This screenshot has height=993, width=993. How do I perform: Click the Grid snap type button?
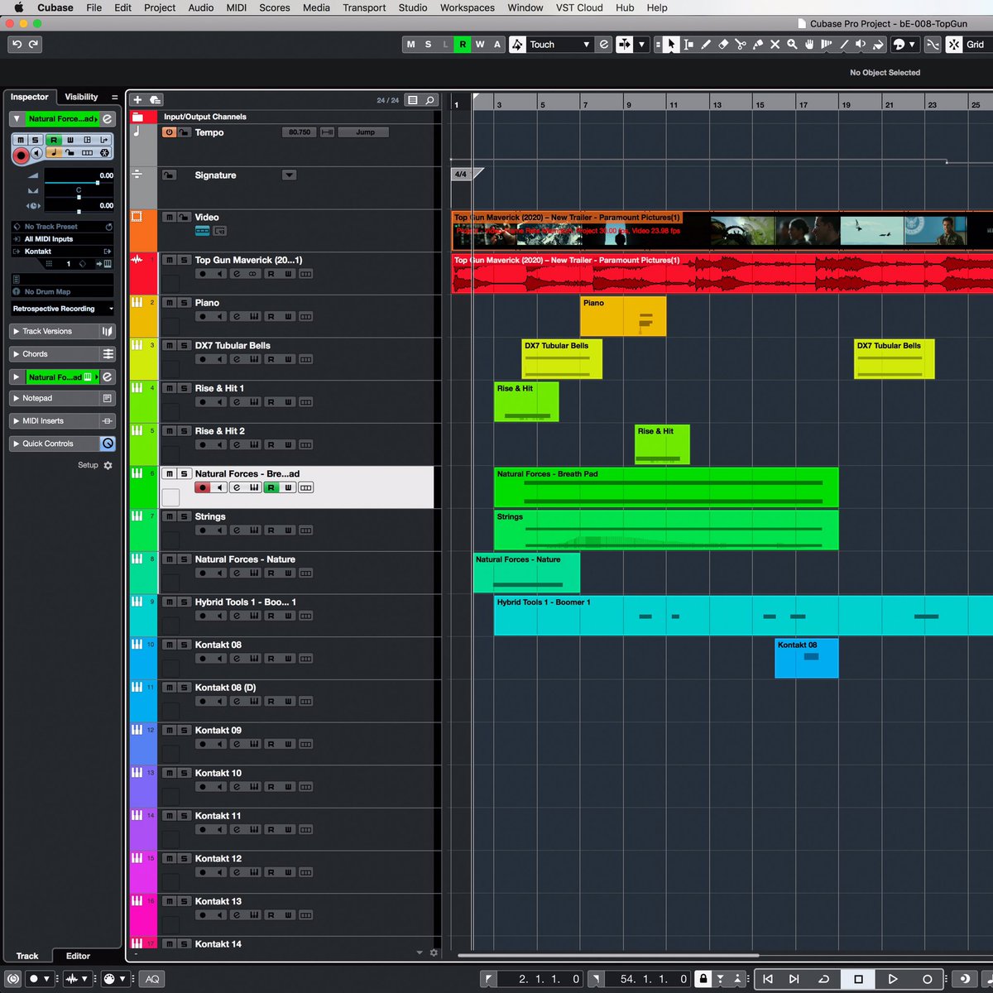click(x=976, y=45)
